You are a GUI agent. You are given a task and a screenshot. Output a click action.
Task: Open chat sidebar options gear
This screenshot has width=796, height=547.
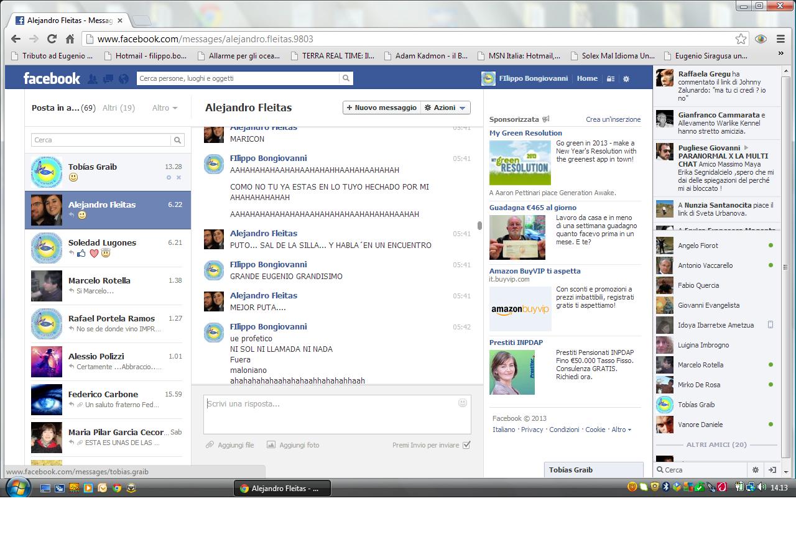coord(756,470)
